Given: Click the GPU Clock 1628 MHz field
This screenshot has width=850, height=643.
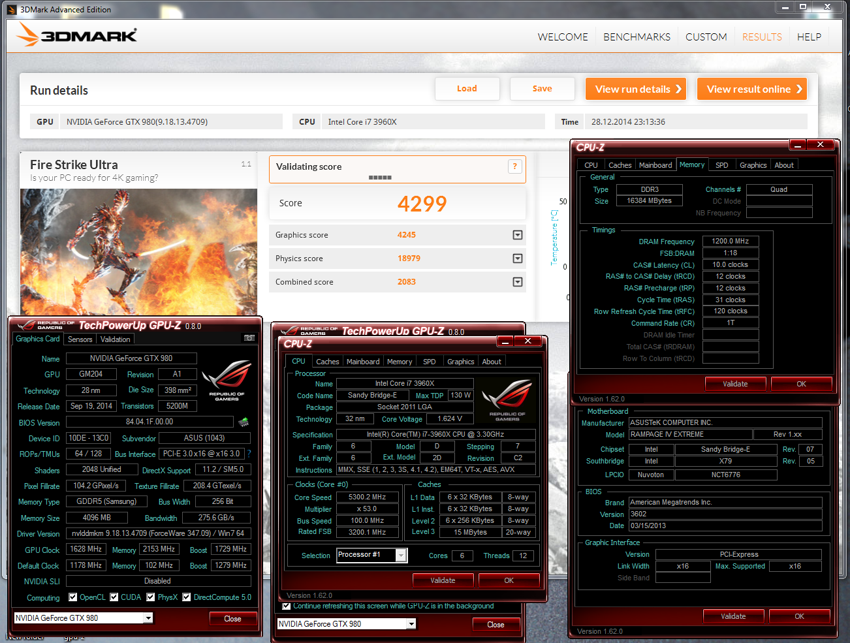Looking at the screenshot, I should 86,550.
